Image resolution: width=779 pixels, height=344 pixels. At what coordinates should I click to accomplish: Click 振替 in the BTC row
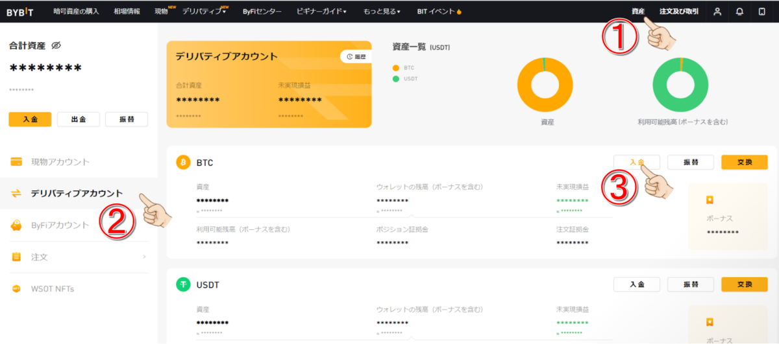691,162
